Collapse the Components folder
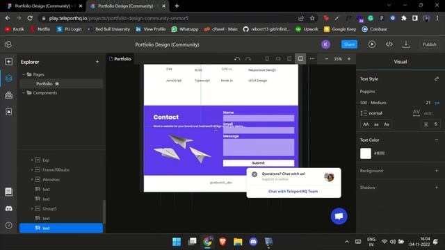 pos(24,92)
